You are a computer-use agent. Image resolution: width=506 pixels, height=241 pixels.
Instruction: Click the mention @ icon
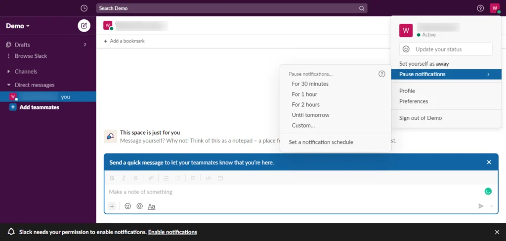[139, 206]
